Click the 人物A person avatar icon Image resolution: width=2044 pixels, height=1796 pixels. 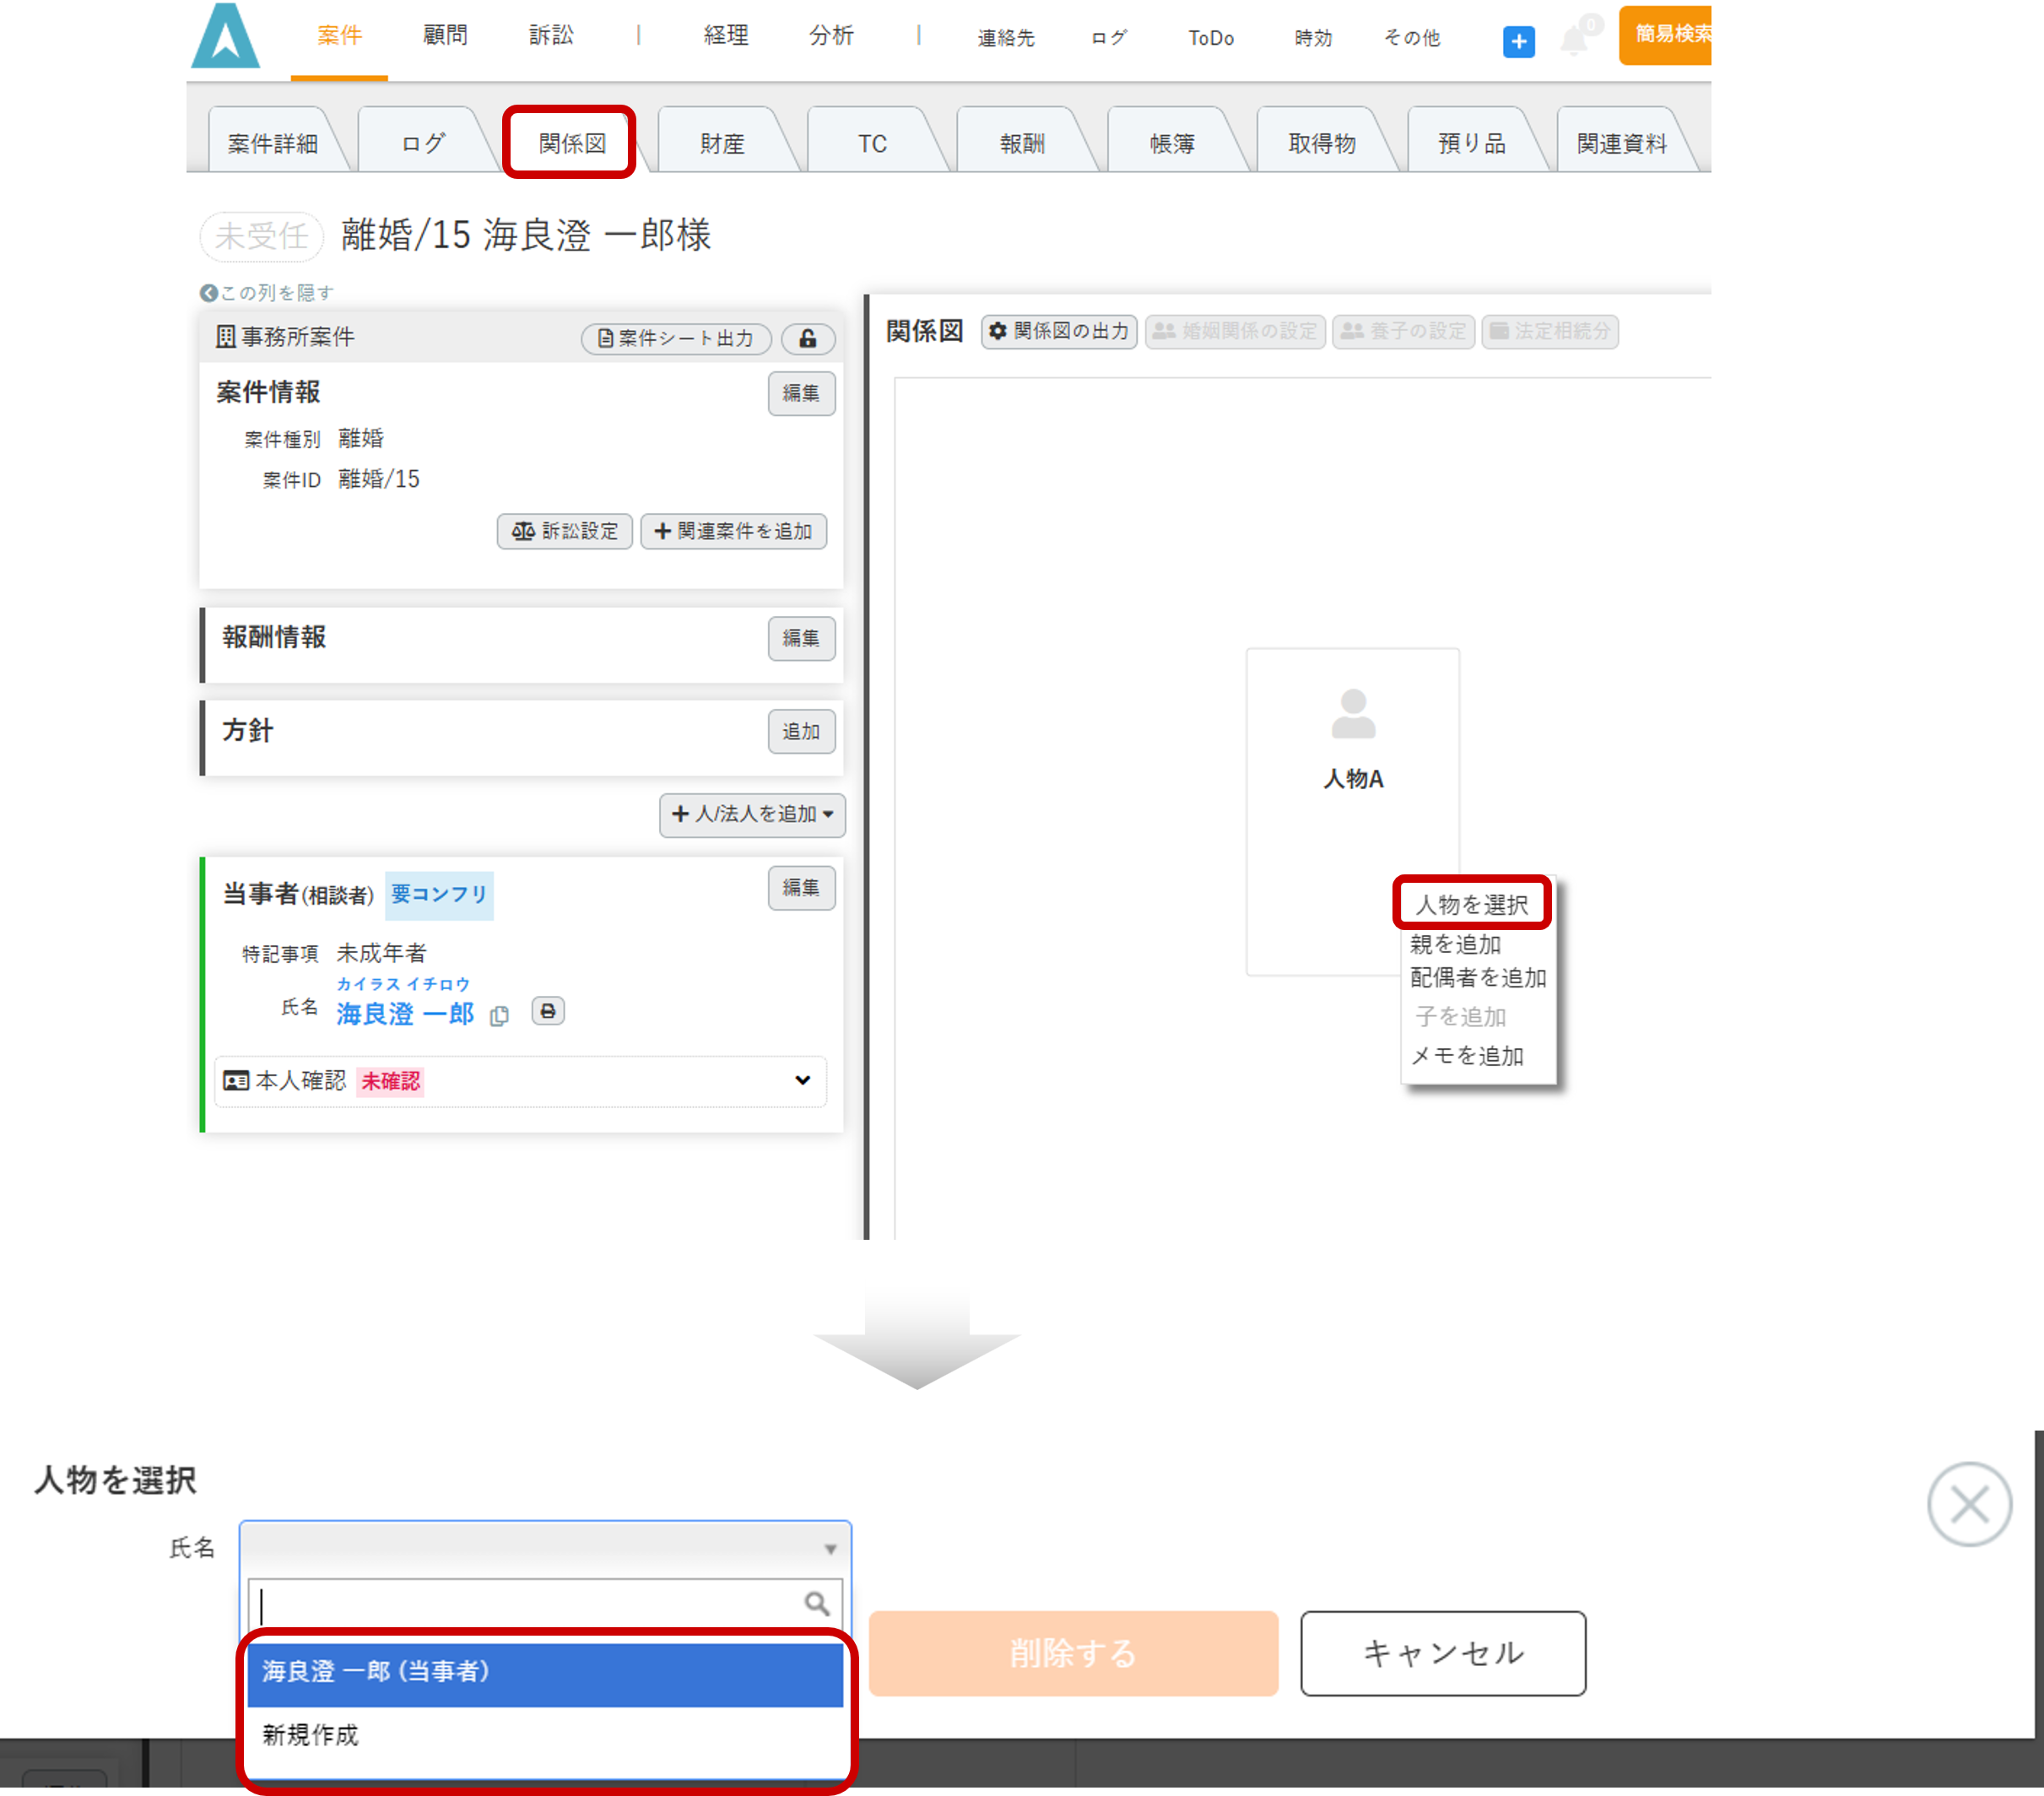(x=1353, y=714)
